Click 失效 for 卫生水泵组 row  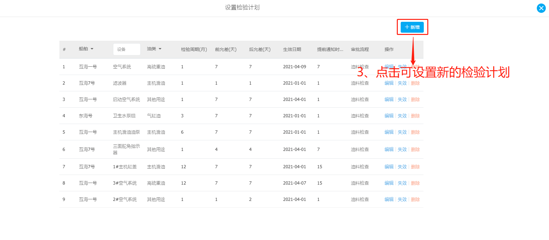(402, 116)
